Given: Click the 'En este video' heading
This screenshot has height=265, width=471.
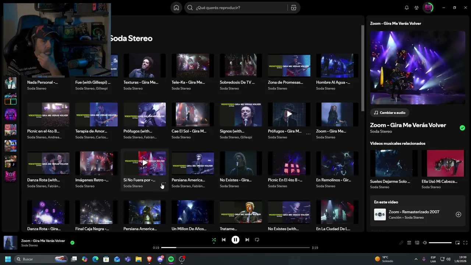Looking at the screenshot, I should [x=386, y=202].
